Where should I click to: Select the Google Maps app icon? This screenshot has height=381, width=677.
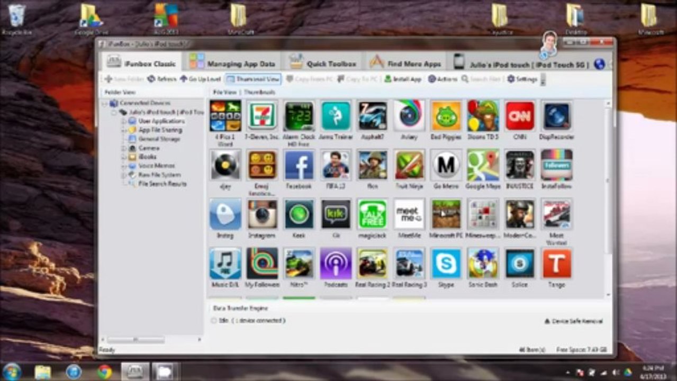coord(483,165)
